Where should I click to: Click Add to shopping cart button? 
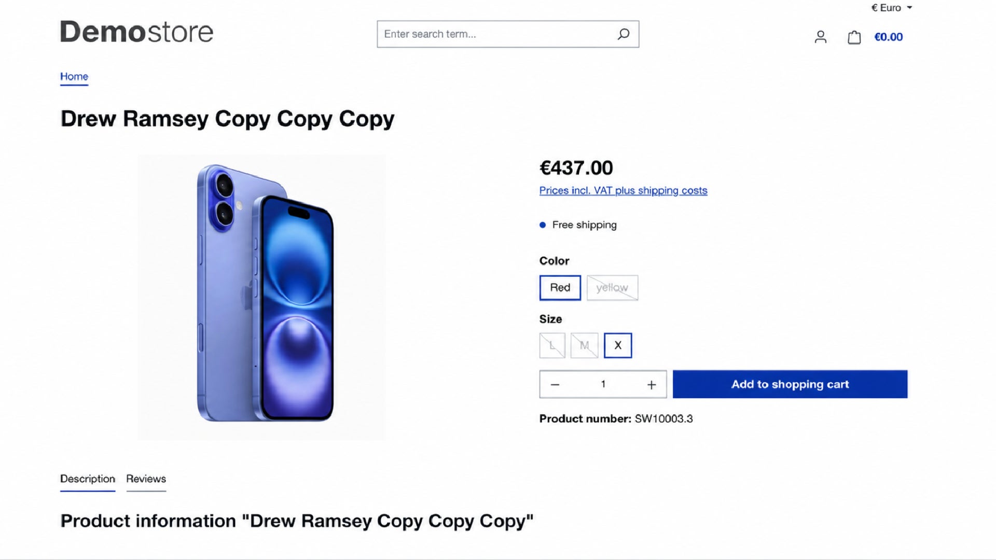790,384
